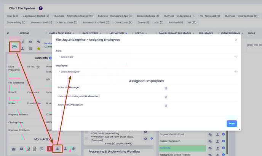Open the Underwriting (2) tab
The height and width of the screenshot is (156, 262).
[x=16, y=22]
